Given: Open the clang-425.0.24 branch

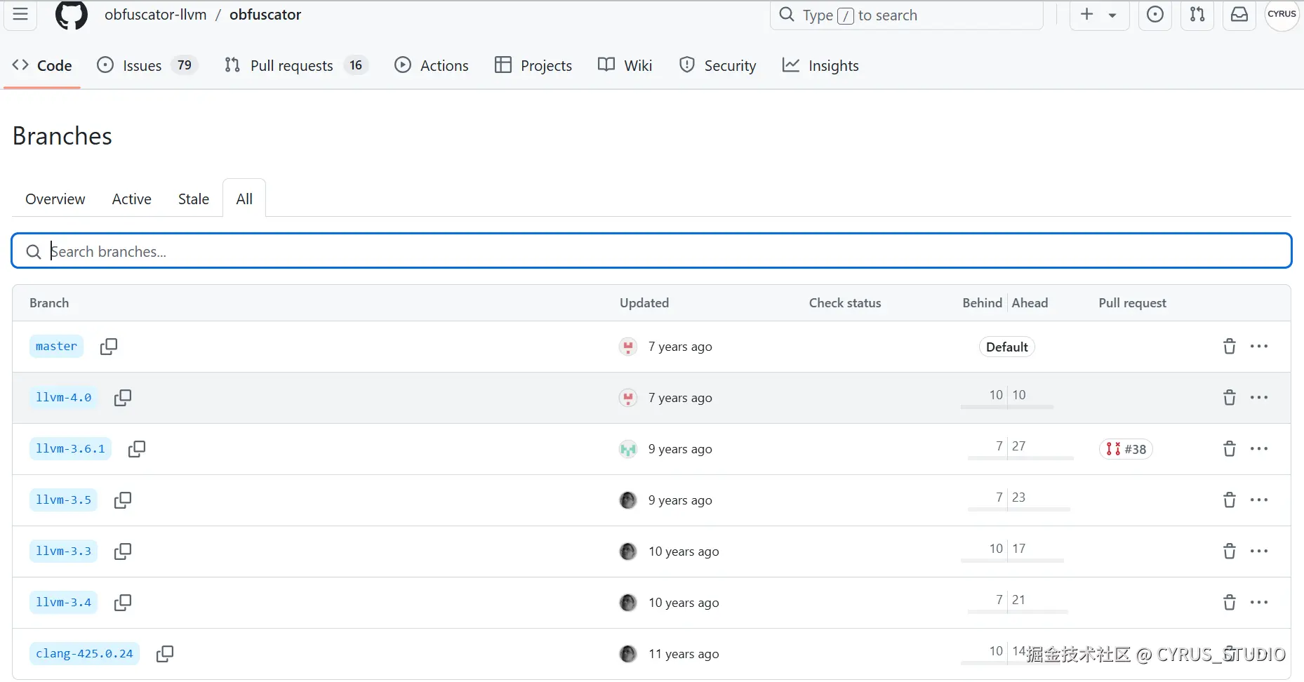Looking at the screenshot, I should [84, 654].
